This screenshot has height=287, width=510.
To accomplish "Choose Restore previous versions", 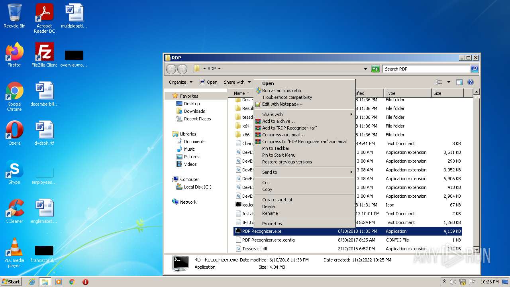I will (304, 162).
